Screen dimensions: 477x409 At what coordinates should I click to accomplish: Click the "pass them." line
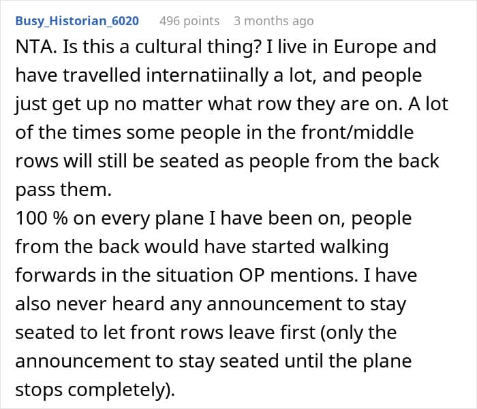[63, 190]
